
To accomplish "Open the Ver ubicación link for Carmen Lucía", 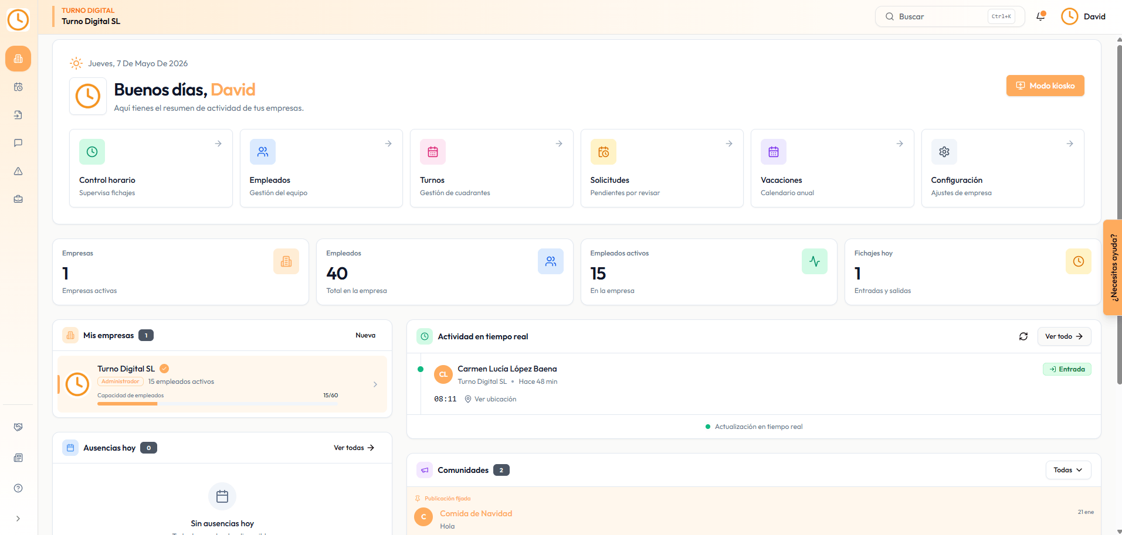I will tap(490, 399).
